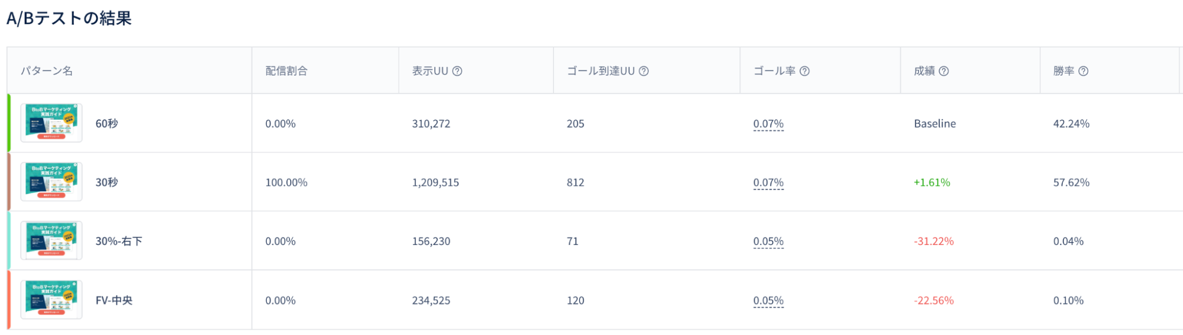Viewport: 1183px width, 335px height.
Task: Click the +1.61% result value
Action: tap(932, 182)
